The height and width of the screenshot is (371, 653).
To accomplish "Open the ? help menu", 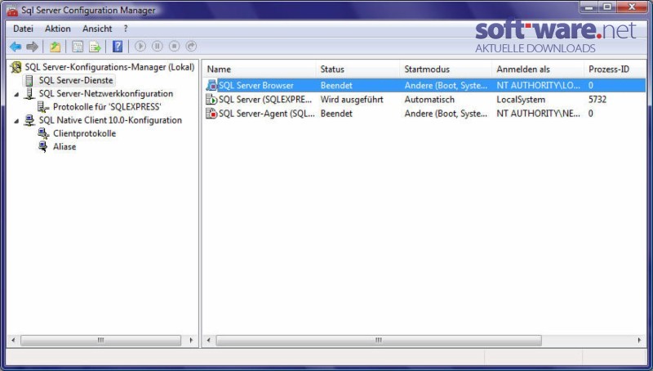I will 126,29.
